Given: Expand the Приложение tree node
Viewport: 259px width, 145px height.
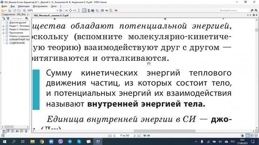Looking at the screenshot, I should [3, 33].
